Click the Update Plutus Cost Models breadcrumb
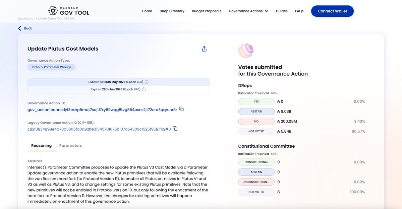This screenshot has height=209, width=402. pyautogui.click(x=55, y=18)
